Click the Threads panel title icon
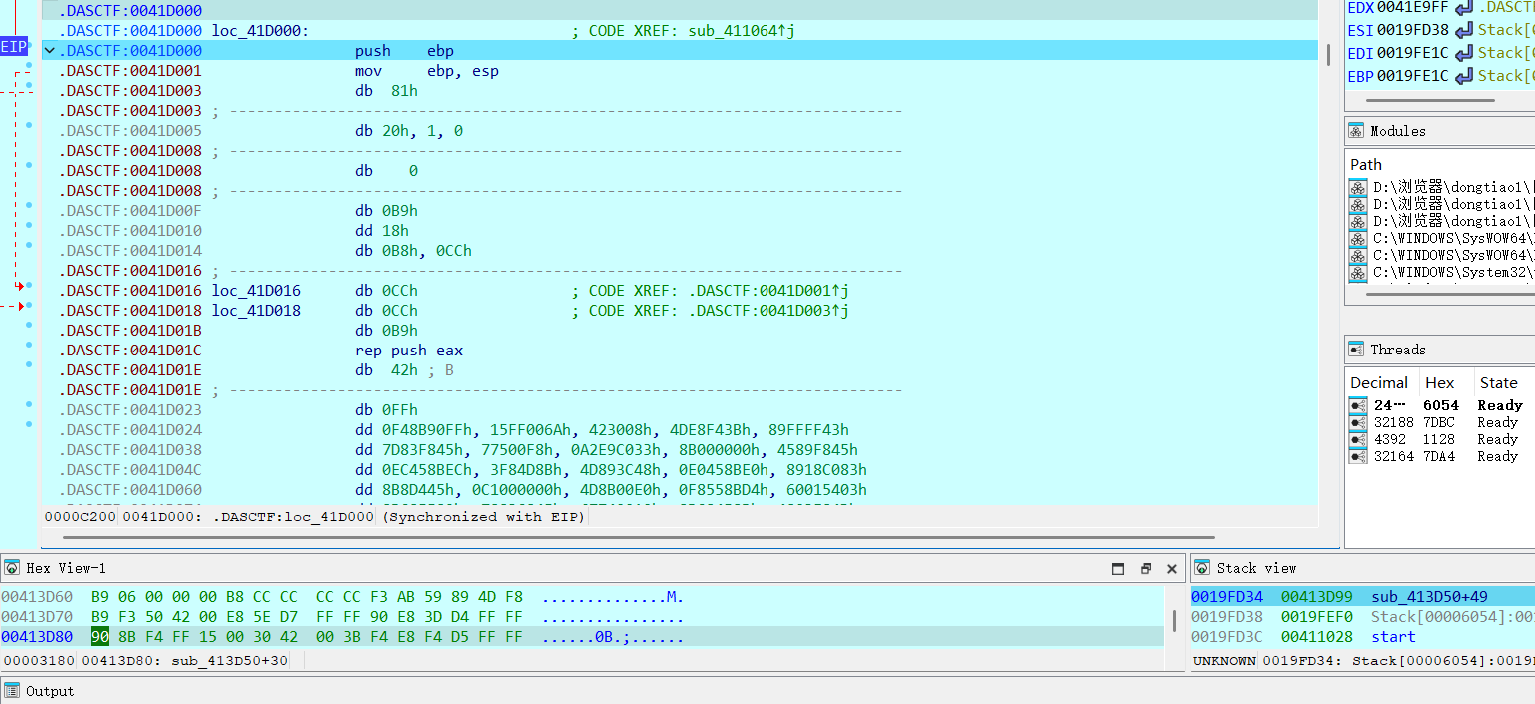The width and height of the screenshot is (1535, 704). [x=1356, y=350]
